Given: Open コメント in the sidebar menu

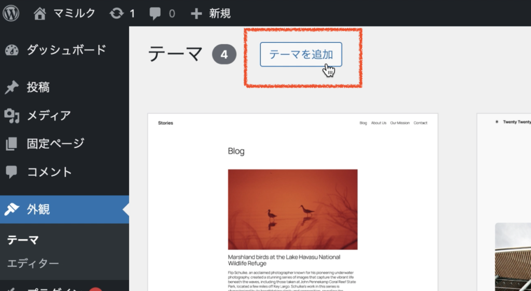Looking at the screenshot, I should click(49, 171).
